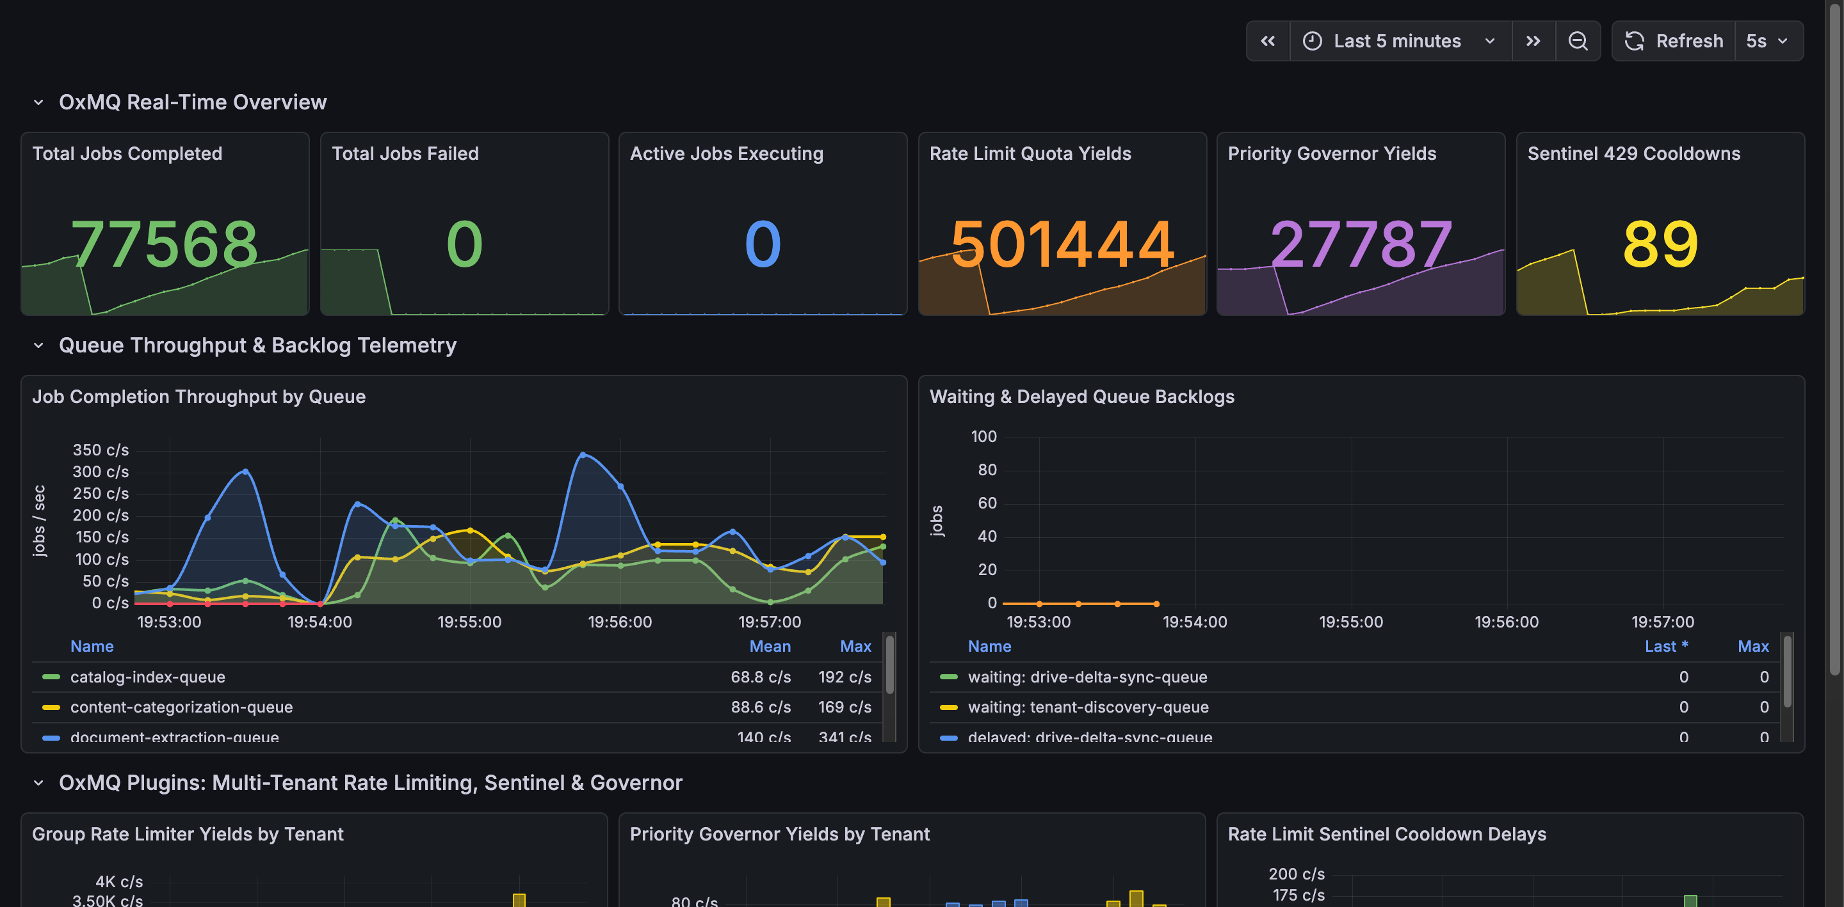1844x907 pixels.
Task: Open Total Jobs Completed panel title
Action: click(127, 154)
